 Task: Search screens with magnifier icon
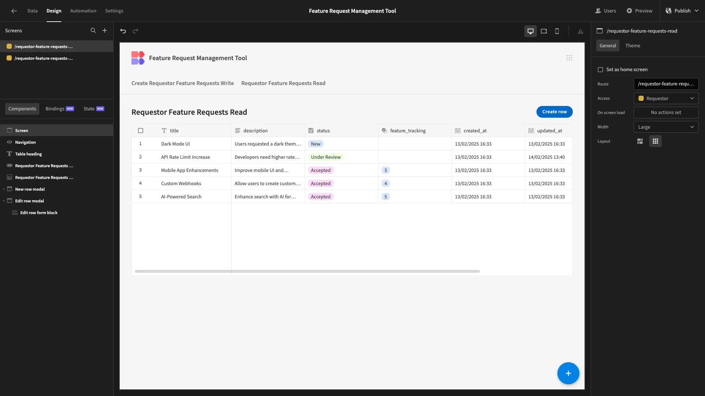[93, 31]
